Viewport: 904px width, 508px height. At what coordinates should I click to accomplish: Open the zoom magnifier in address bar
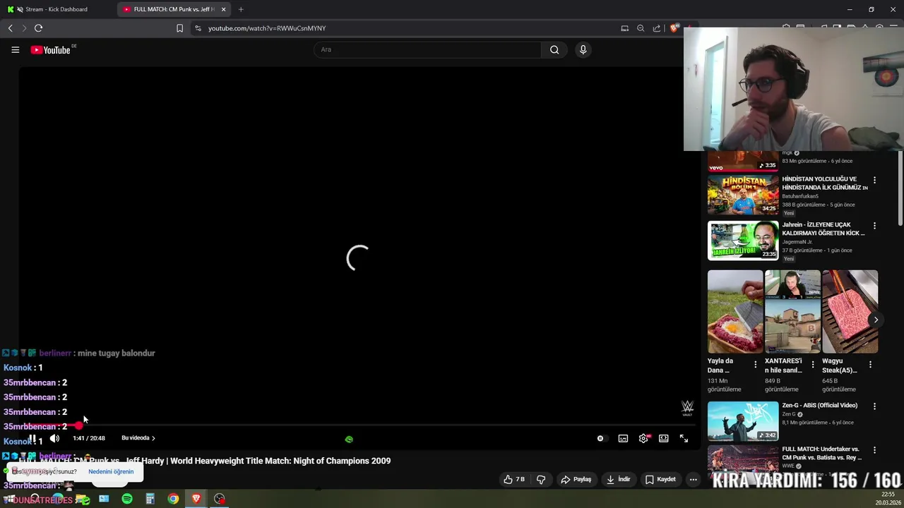pos(641,28)
